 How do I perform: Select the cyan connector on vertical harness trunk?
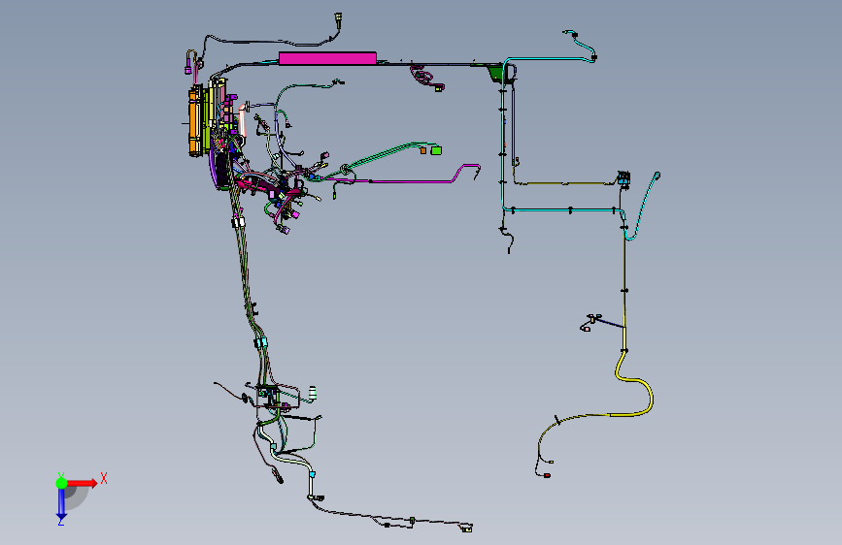262,342
